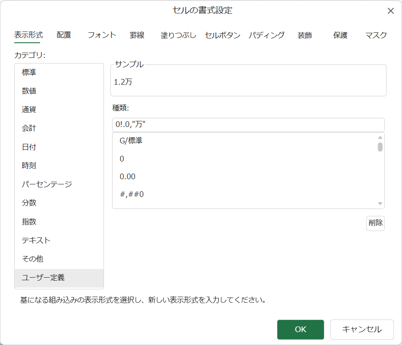Select the 時刻 category
402x345 pixels.
pos(59,165)
